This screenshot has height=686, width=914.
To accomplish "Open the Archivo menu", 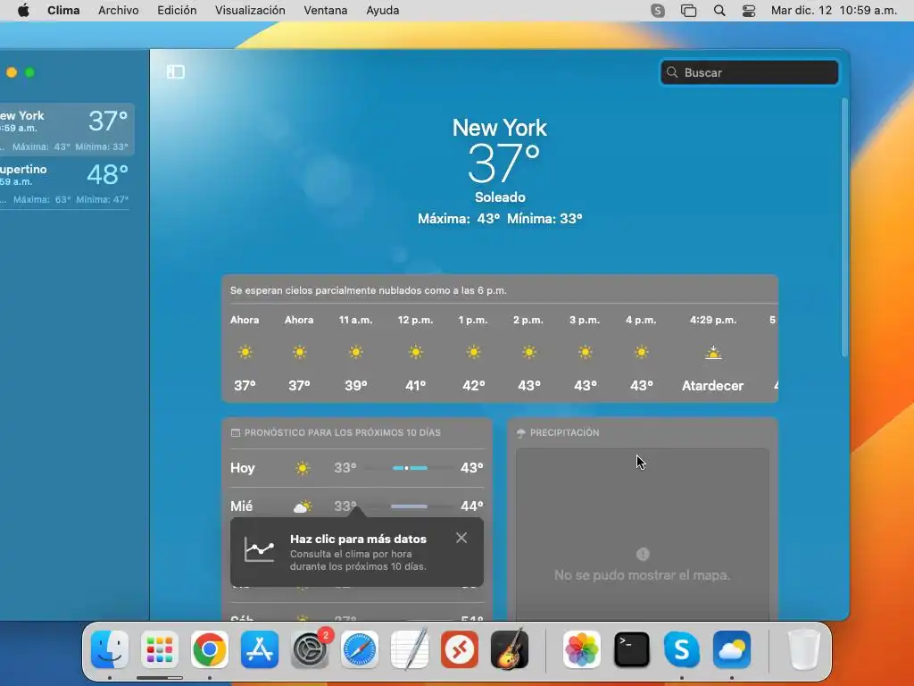I will pos(119,11).
